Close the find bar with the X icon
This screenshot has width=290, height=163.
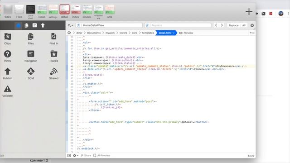point(252,25)
